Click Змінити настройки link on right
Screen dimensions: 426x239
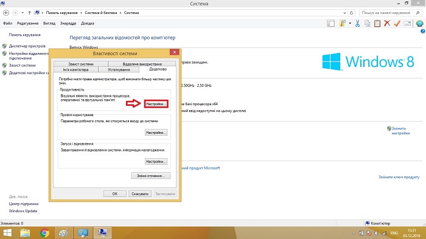pyautogui.click(x=400, y=131)
